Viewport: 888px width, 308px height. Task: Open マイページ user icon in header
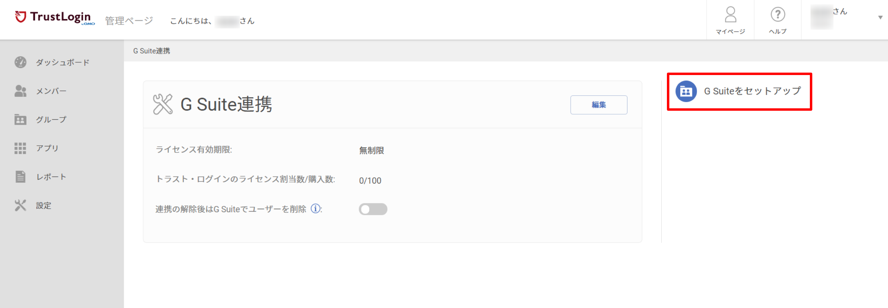[730, 15]
